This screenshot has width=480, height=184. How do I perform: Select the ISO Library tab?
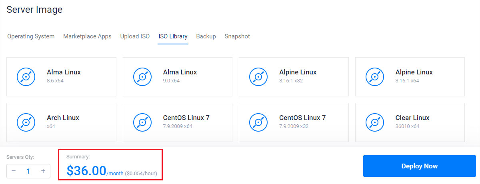173,36
